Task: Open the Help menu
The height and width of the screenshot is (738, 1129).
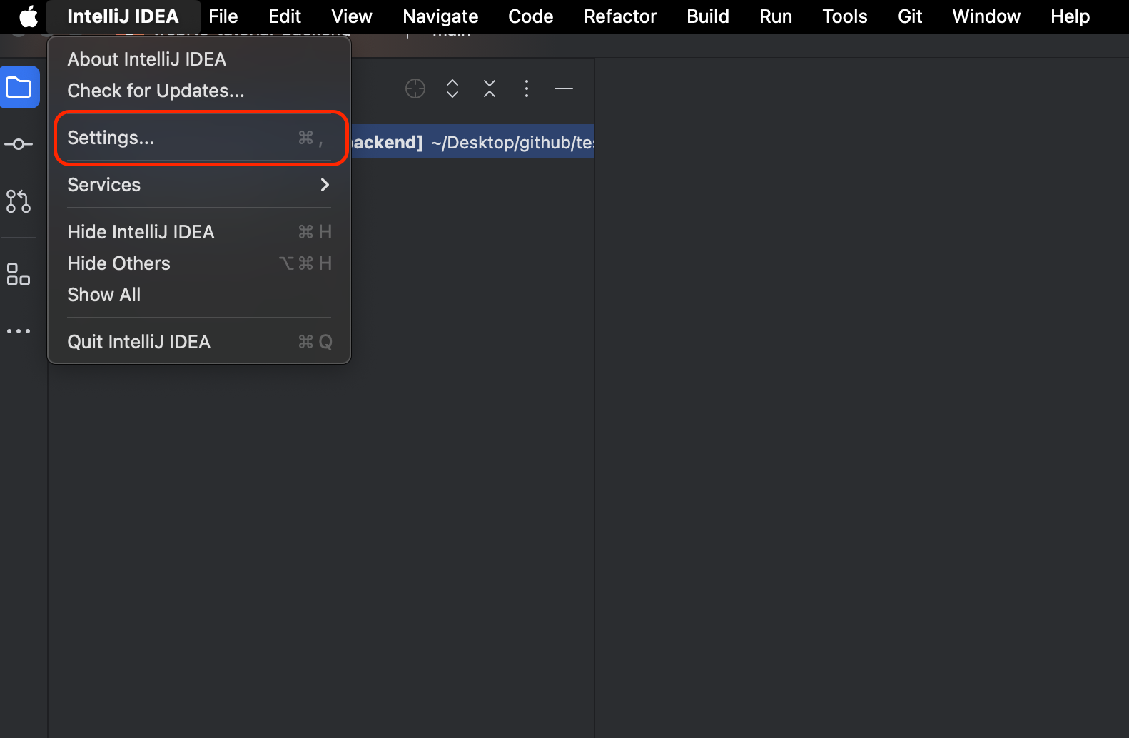Action: [x=1070, y=16]
